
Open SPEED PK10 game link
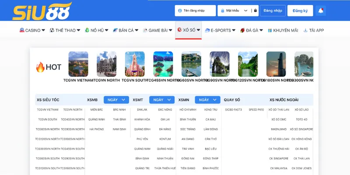tap(256, 110)
